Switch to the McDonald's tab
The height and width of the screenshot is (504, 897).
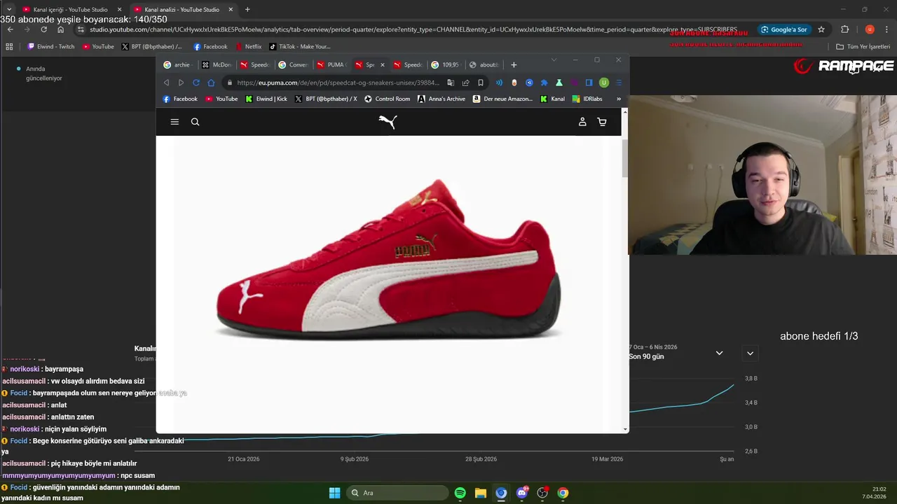pos(217,64)
